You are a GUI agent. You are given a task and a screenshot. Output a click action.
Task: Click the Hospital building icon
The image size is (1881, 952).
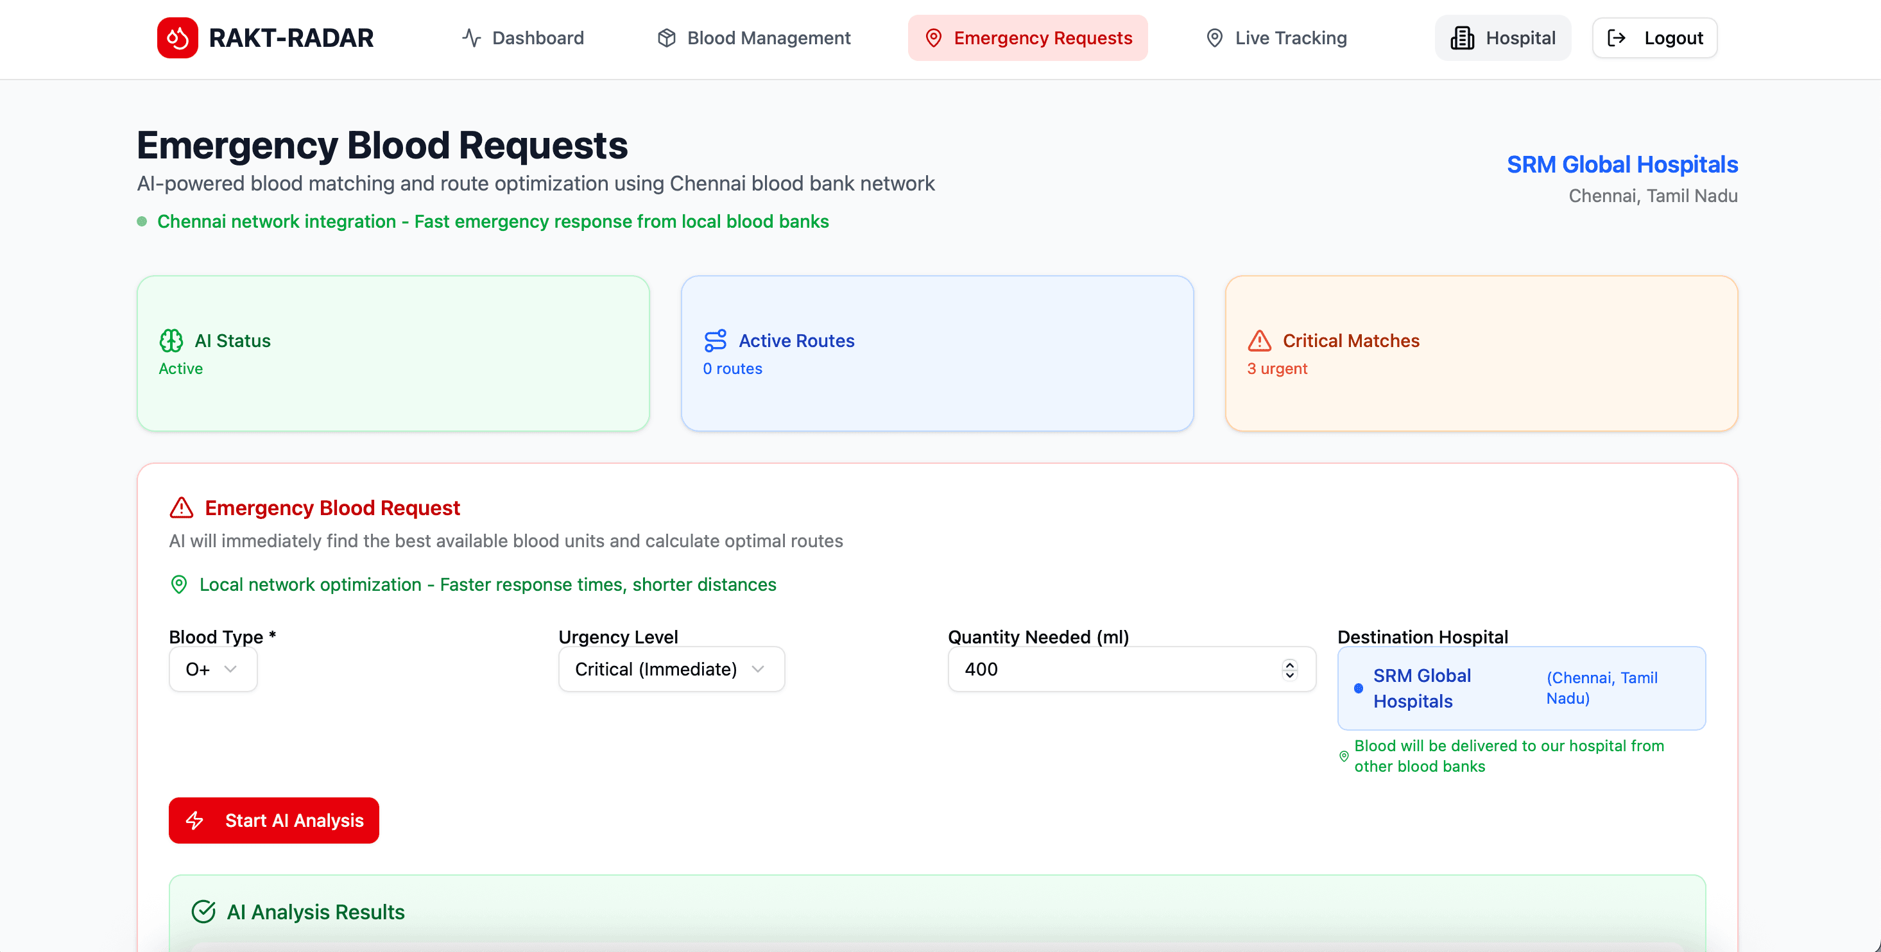[x=1463, y=37]
